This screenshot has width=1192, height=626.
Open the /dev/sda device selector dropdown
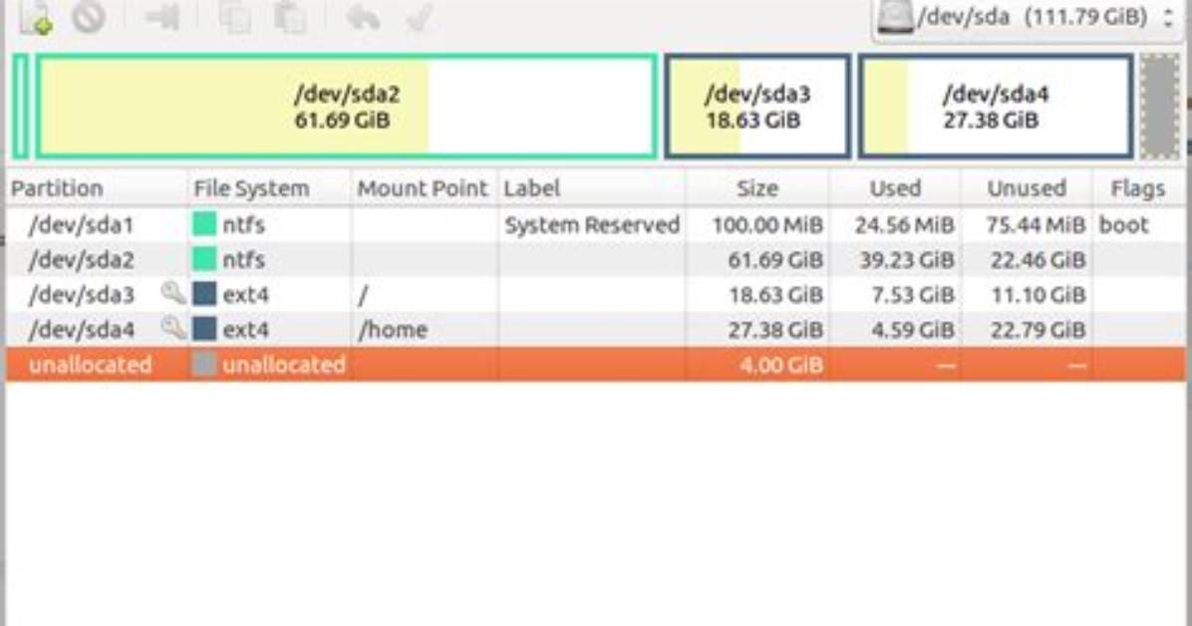(x=1028, y=18)
